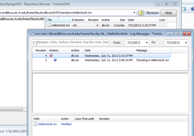This screenshot has width=194, height=136.
Task: Click message 'Checking in HelloWorld.txt'
Action: click(x=152, y=60)
